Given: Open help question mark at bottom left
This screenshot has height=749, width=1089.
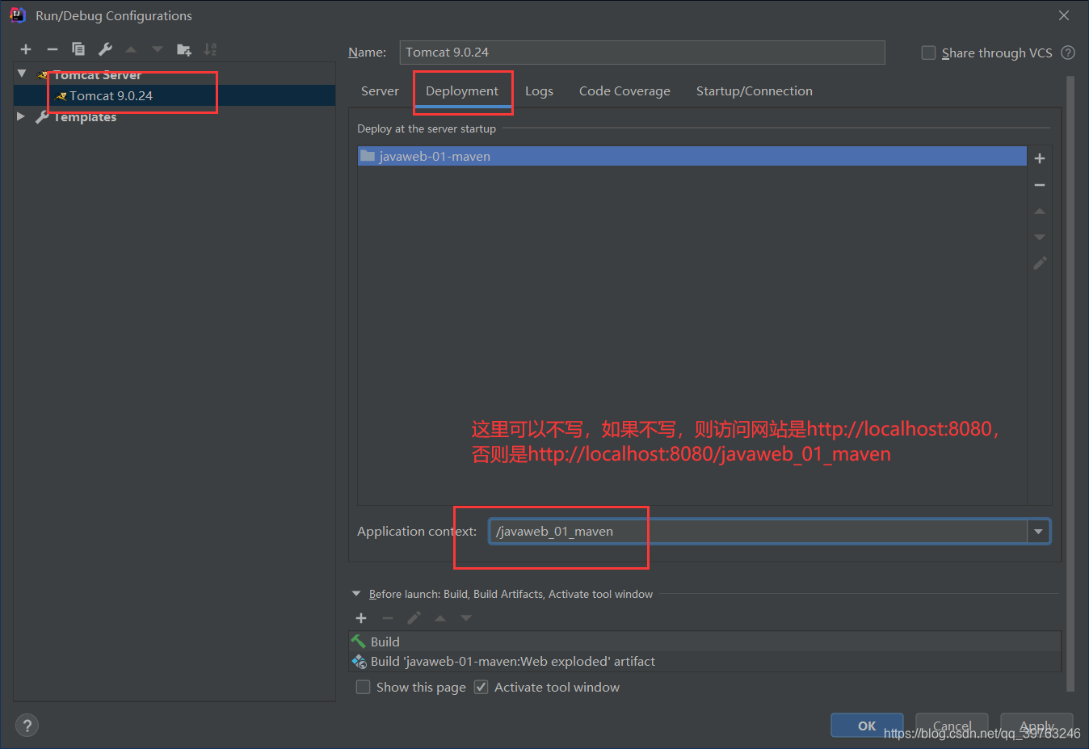Looking at the screenshot, I should click(27, 725).
